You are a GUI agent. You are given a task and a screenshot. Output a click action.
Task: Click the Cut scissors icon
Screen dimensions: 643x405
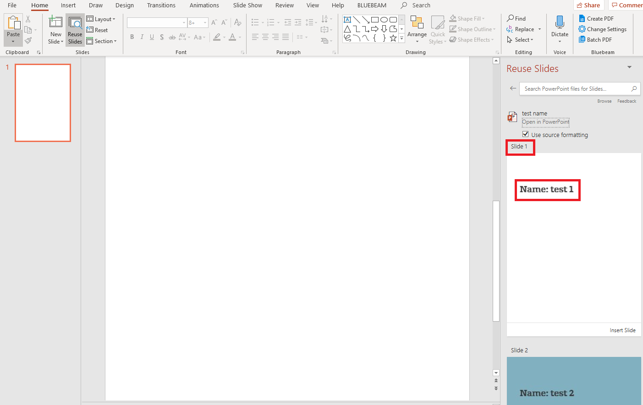pyautogui.click(x=28, y=19)
